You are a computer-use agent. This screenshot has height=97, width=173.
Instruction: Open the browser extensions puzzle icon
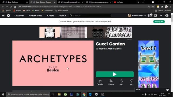coord(162,6)
